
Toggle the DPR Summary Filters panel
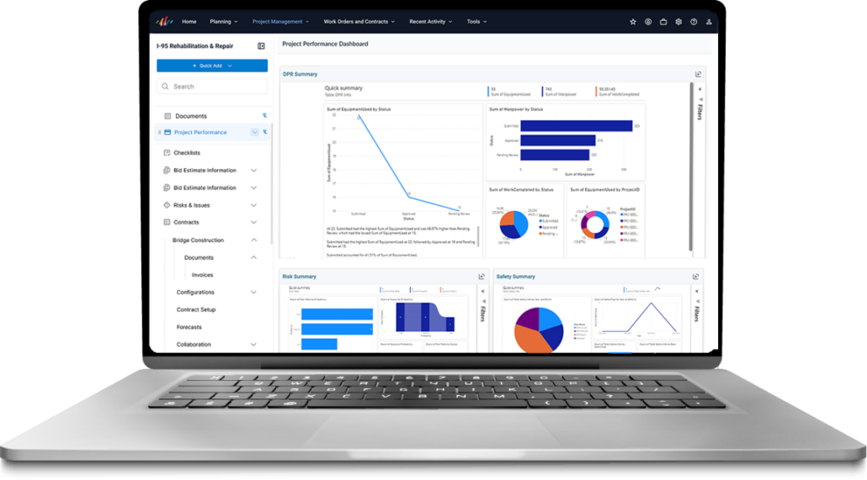click(x=699, y=109)
